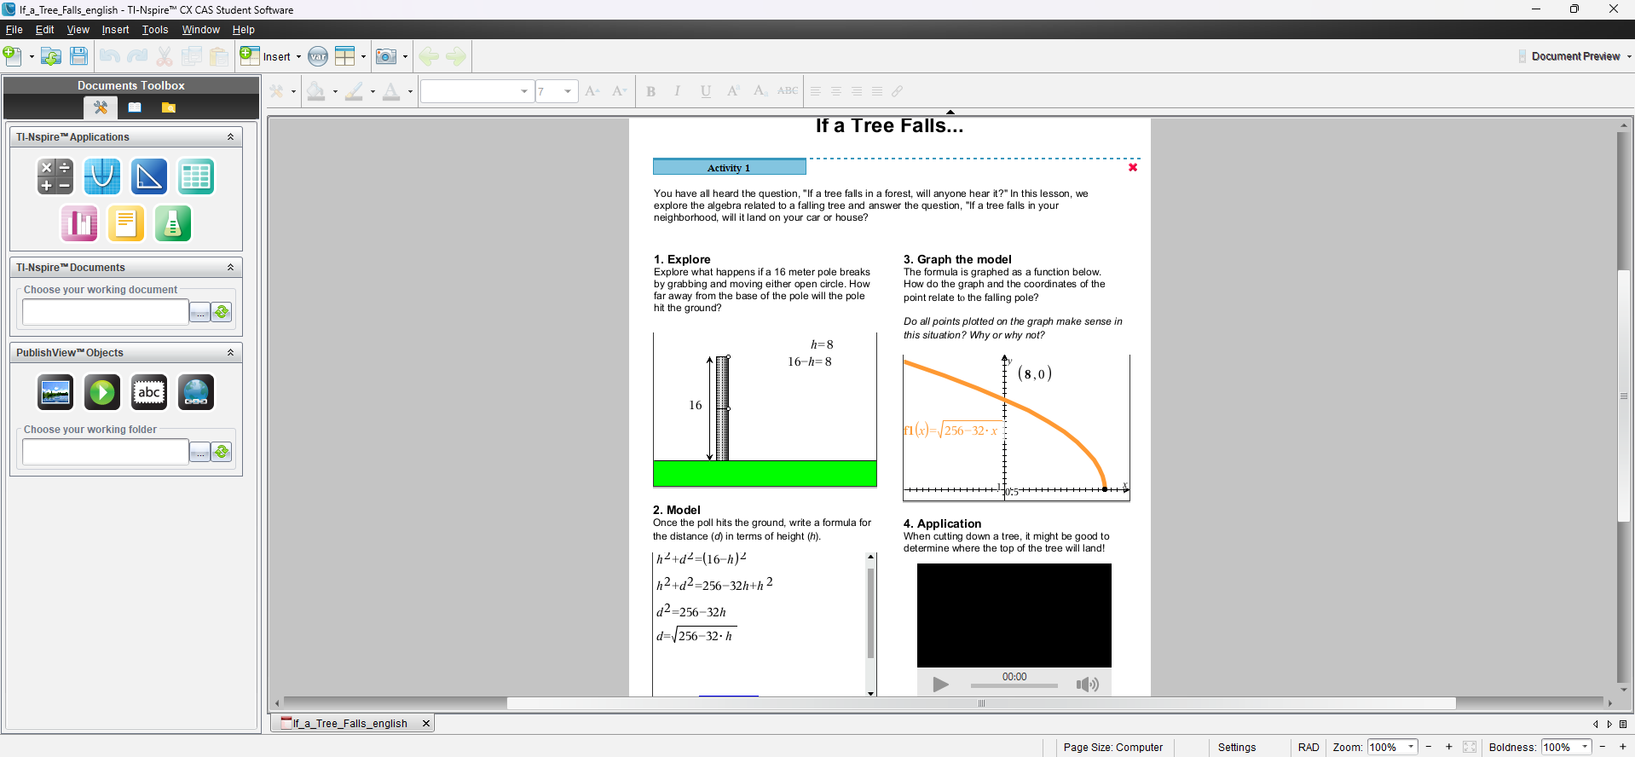Insert a PublishView video object
This screenshot has width=1635, height=757.
(x=102, y=392)
